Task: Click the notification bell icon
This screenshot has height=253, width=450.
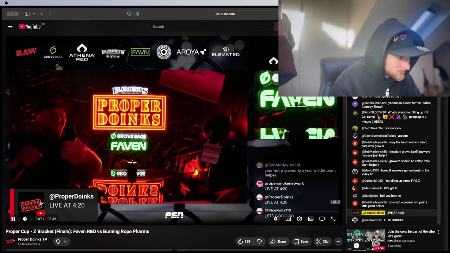Action: (58, 241)
